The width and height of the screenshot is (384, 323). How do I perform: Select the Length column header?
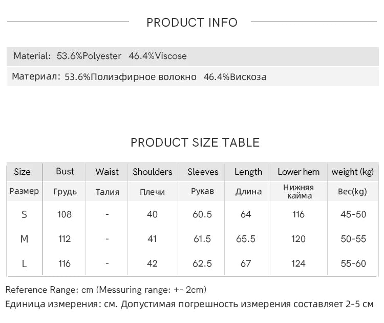click(x=248, y=172)
